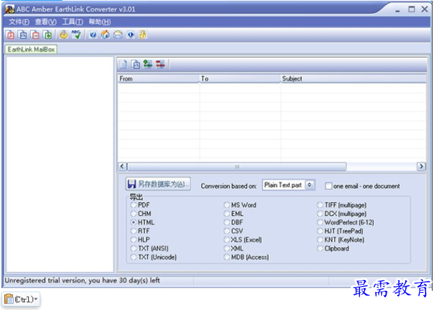Expand the Paste Options (Ctrl) dropdown arrow
The width and height of the screenshot is (436, 310).
coord(36,299)
